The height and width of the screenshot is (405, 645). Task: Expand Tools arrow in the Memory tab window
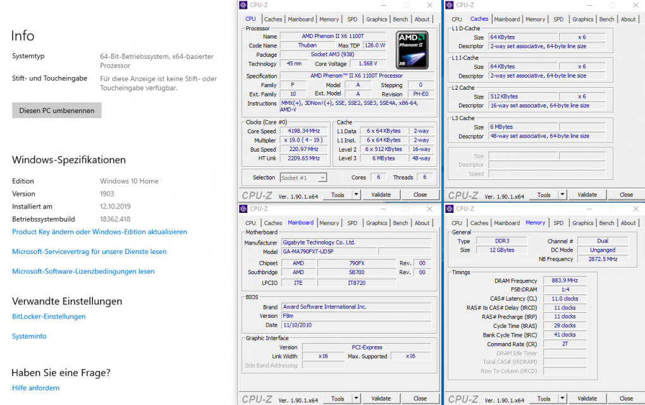pyautogui.click(x=562, y=399)
